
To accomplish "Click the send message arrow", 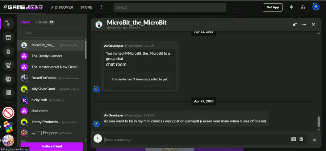I will point(314,140).
